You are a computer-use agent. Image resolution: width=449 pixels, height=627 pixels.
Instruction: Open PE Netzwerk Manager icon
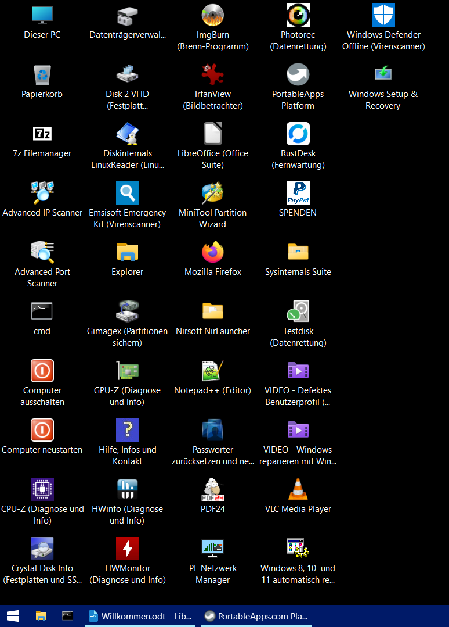click(x=213, y=548)
